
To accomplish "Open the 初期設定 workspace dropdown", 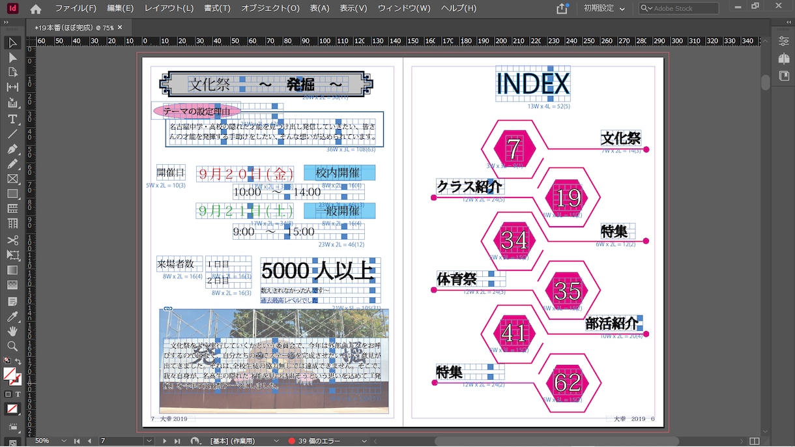I will [x=604, y=8].
